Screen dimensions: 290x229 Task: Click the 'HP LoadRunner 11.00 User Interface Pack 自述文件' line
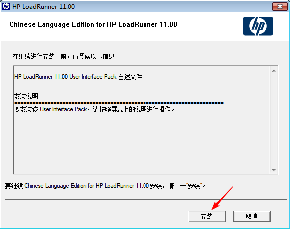point(78,77)
